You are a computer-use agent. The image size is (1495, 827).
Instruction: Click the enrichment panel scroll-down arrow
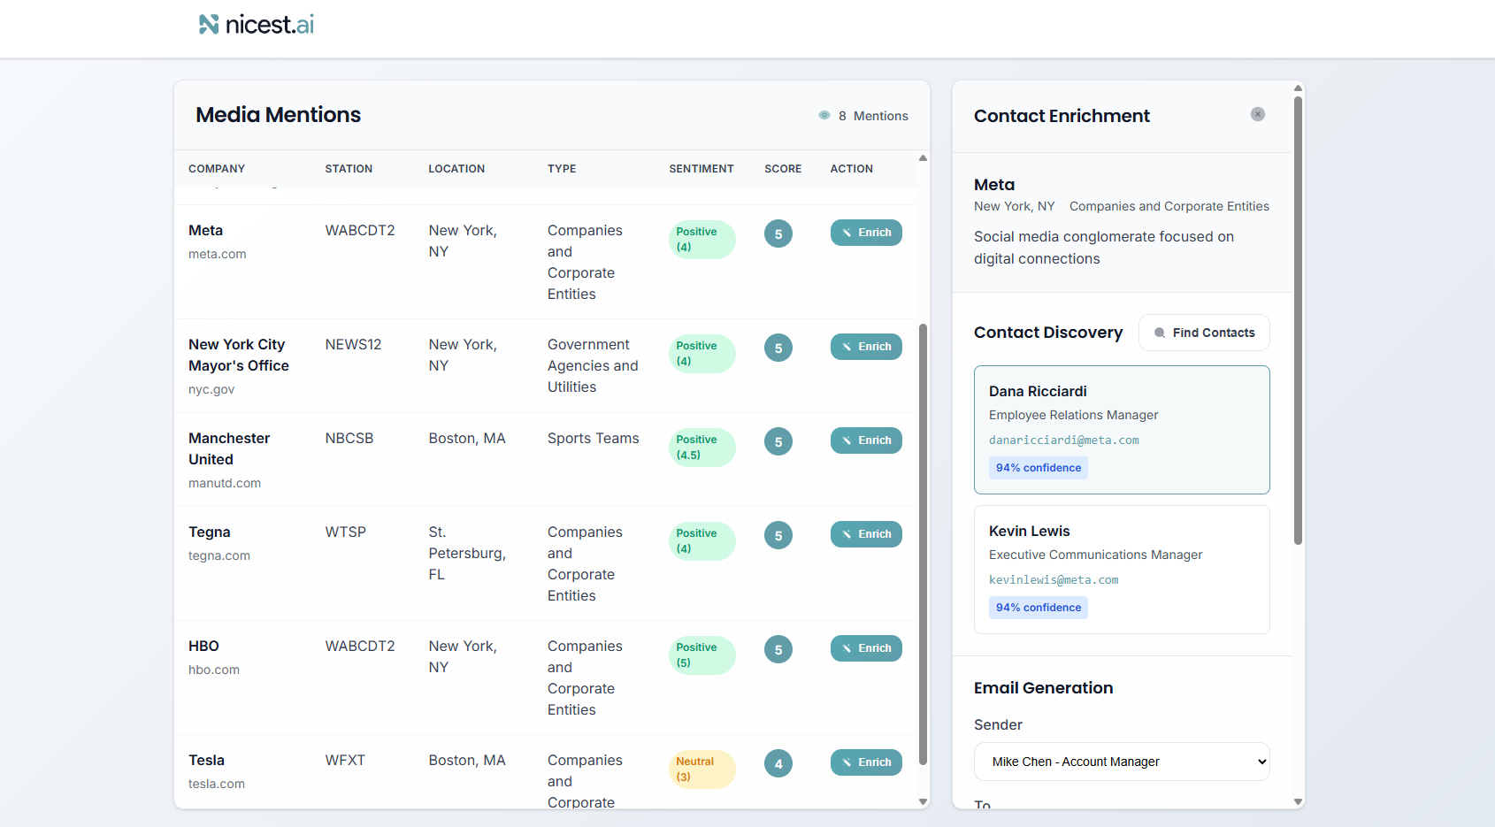[x=1298, y=802]
